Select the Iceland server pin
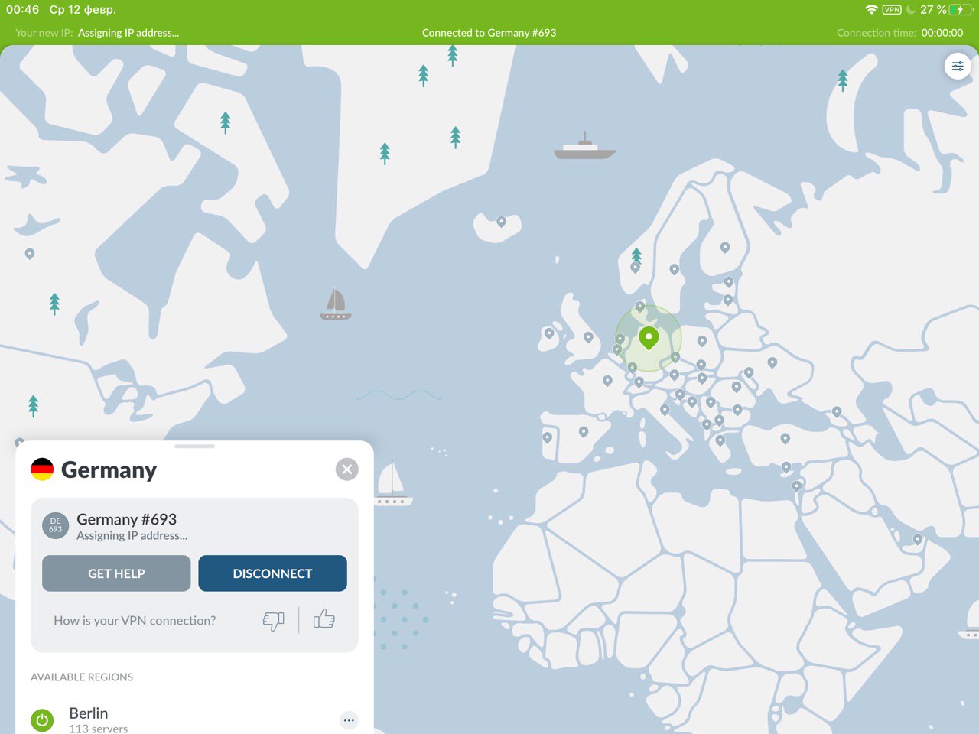This screenshot has width=979, height=734. [x=501, y=222]
